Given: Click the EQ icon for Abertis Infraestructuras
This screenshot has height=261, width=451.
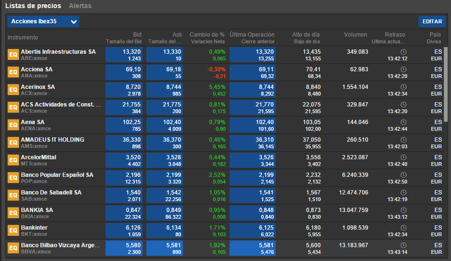Looking at the screenshot, I should pos(13,54).
